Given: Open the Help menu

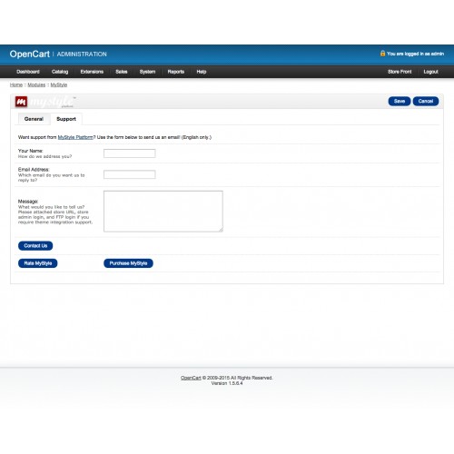Looking at the screenshot, I should 202,72.
